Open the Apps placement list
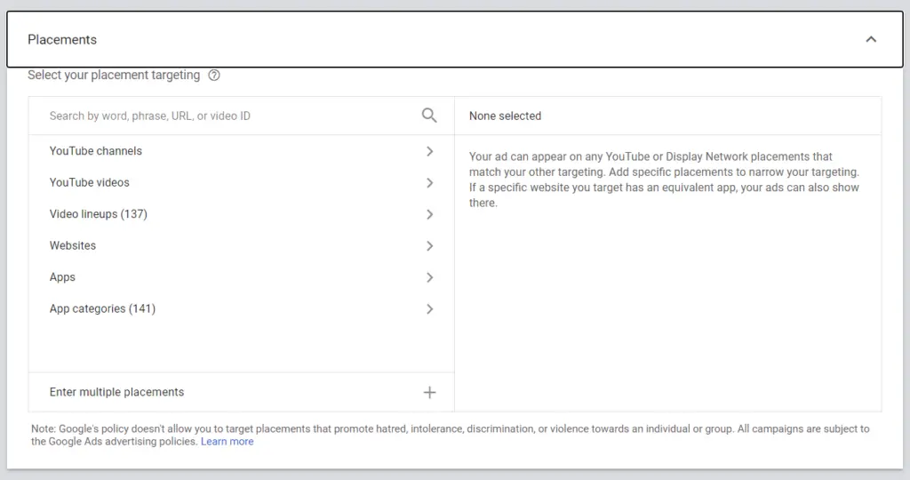The height and width of the screenshot is (480, 910). point(62,277)
